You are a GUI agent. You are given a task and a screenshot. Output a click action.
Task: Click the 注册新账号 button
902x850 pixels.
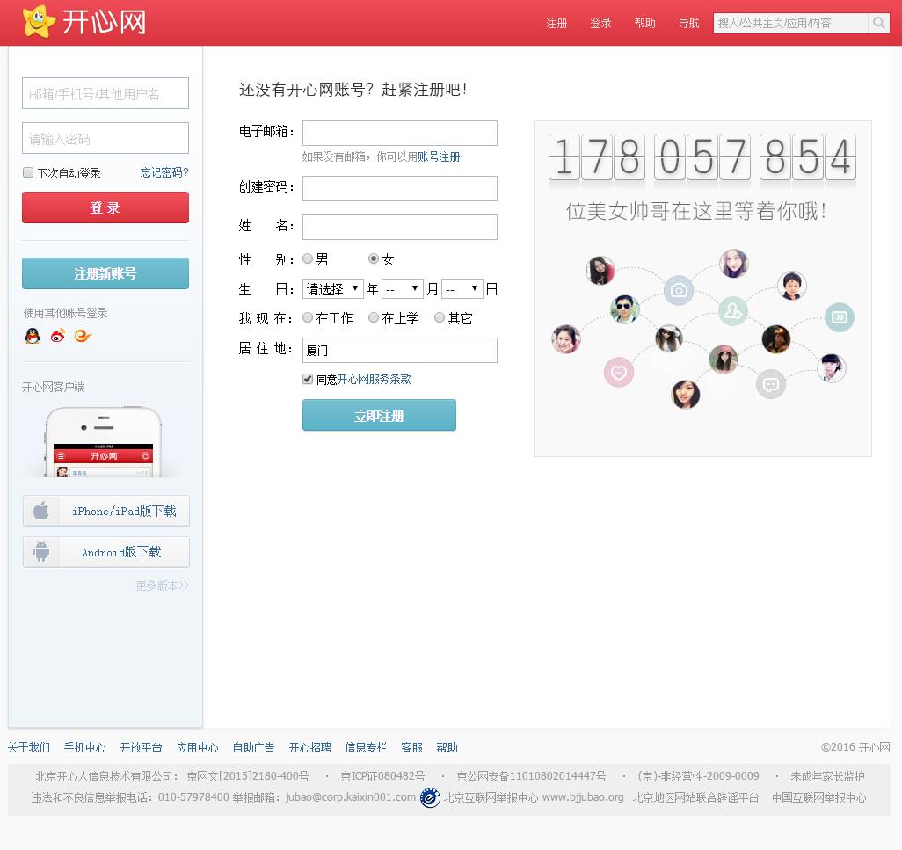tap(105, 273)
